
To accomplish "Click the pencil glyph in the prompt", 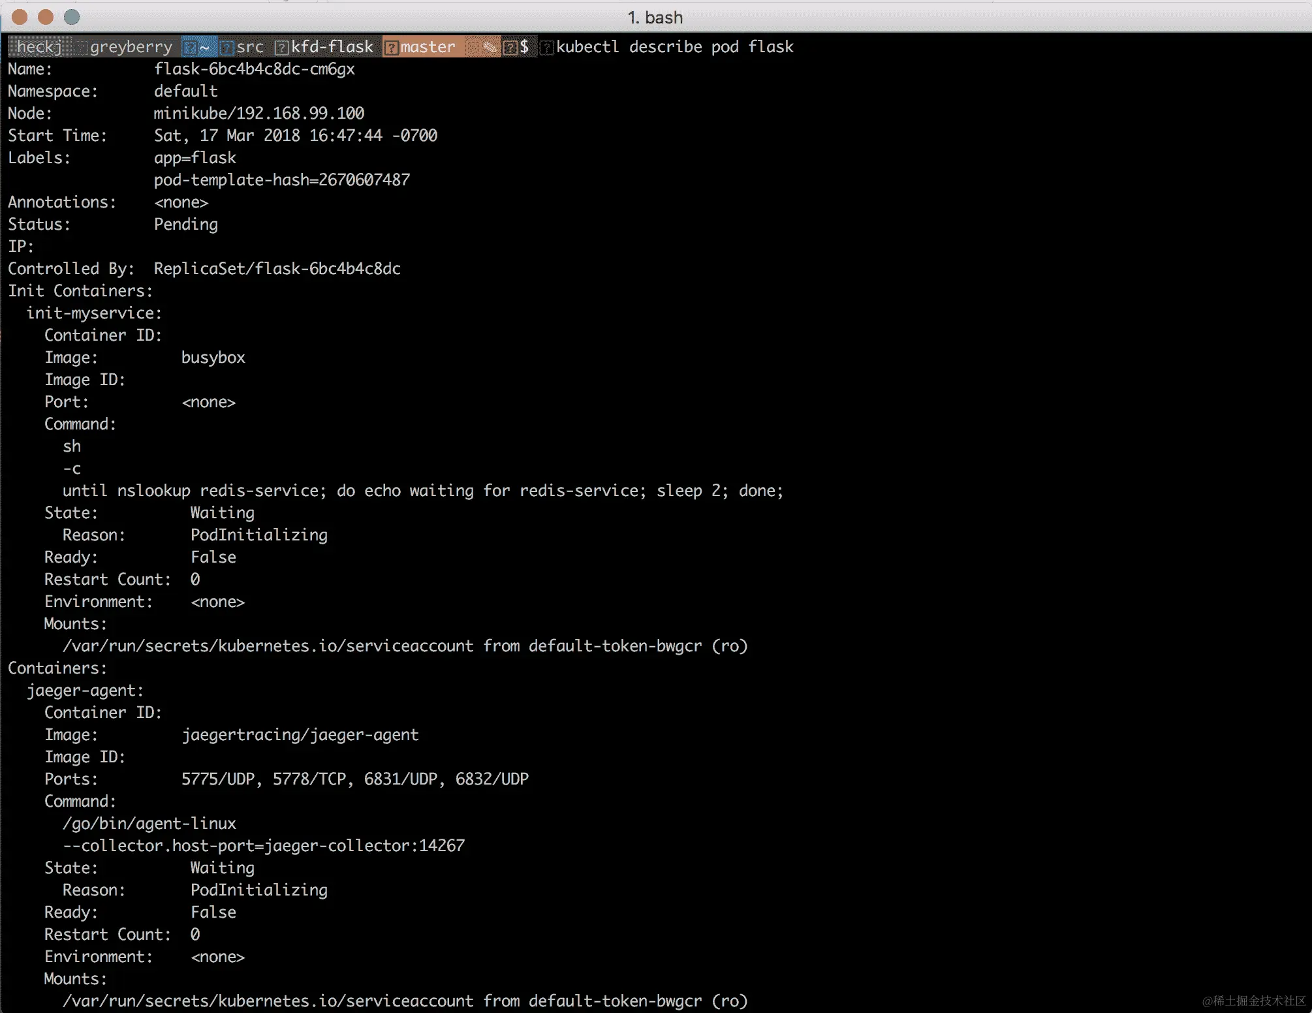I will tap(490, 47).
